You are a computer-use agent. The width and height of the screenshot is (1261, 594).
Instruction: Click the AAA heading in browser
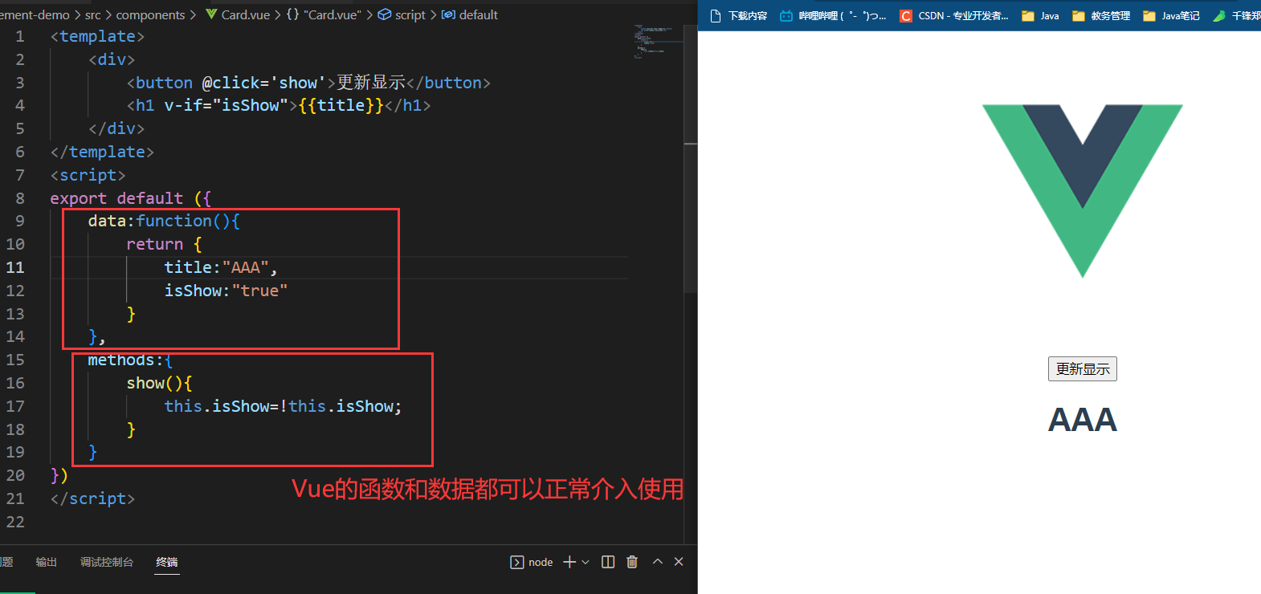point(1082,420)
